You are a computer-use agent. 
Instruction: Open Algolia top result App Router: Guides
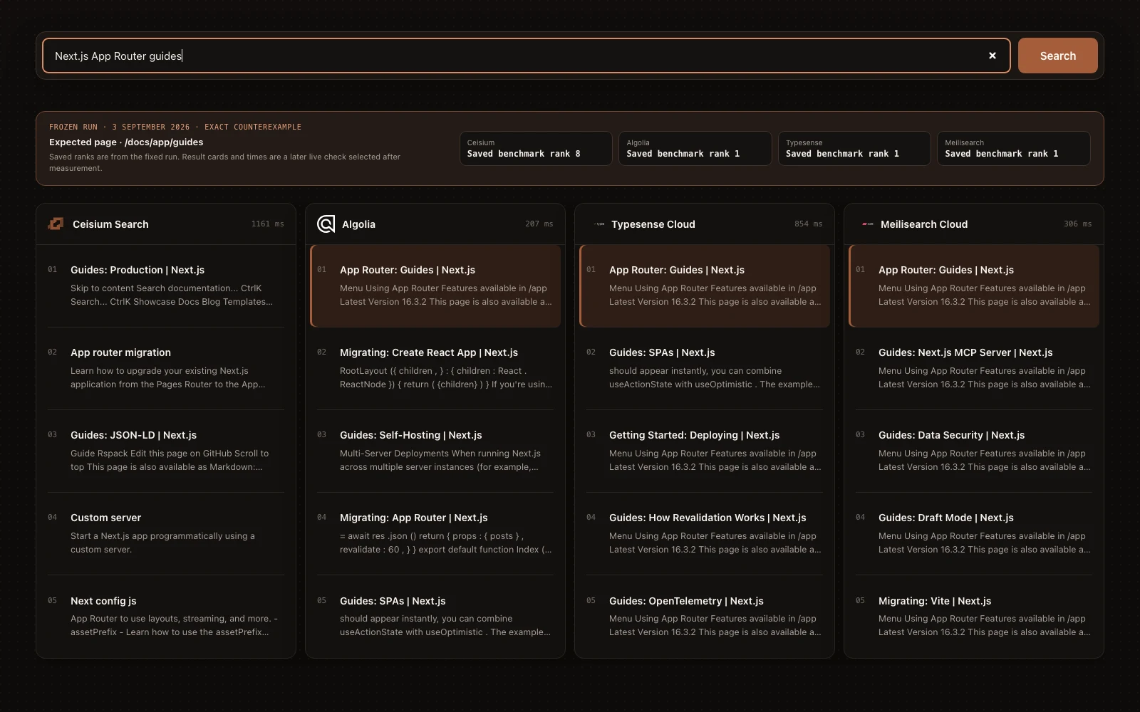coord(435,286)
